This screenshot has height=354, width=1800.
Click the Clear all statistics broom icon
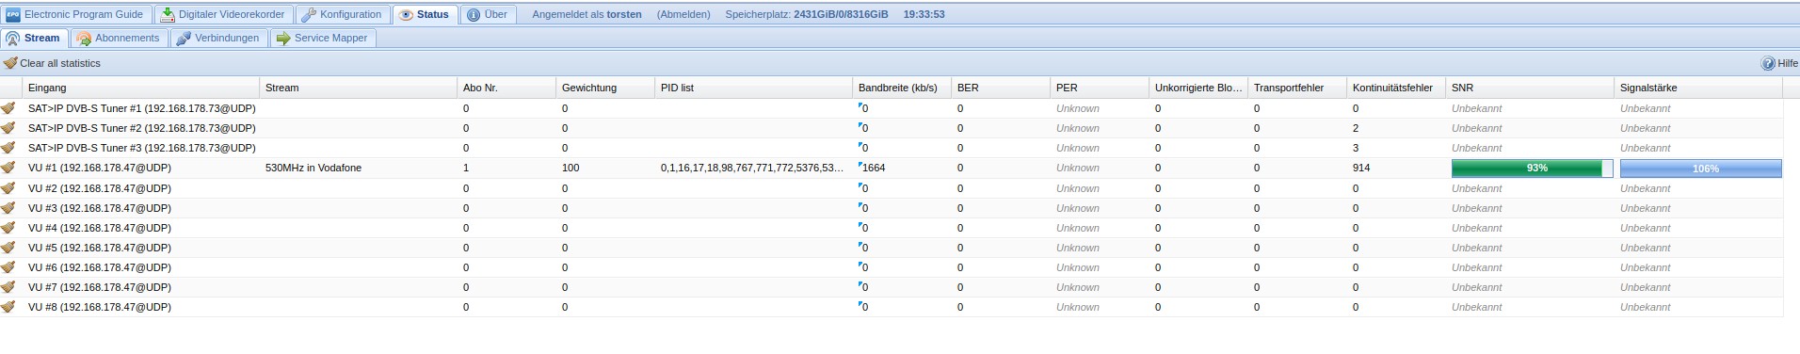pos(10,63)
